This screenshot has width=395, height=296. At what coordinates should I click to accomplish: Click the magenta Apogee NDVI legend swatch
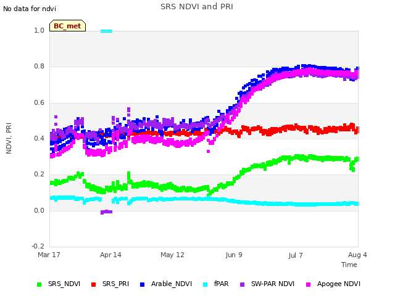[308, 284]
